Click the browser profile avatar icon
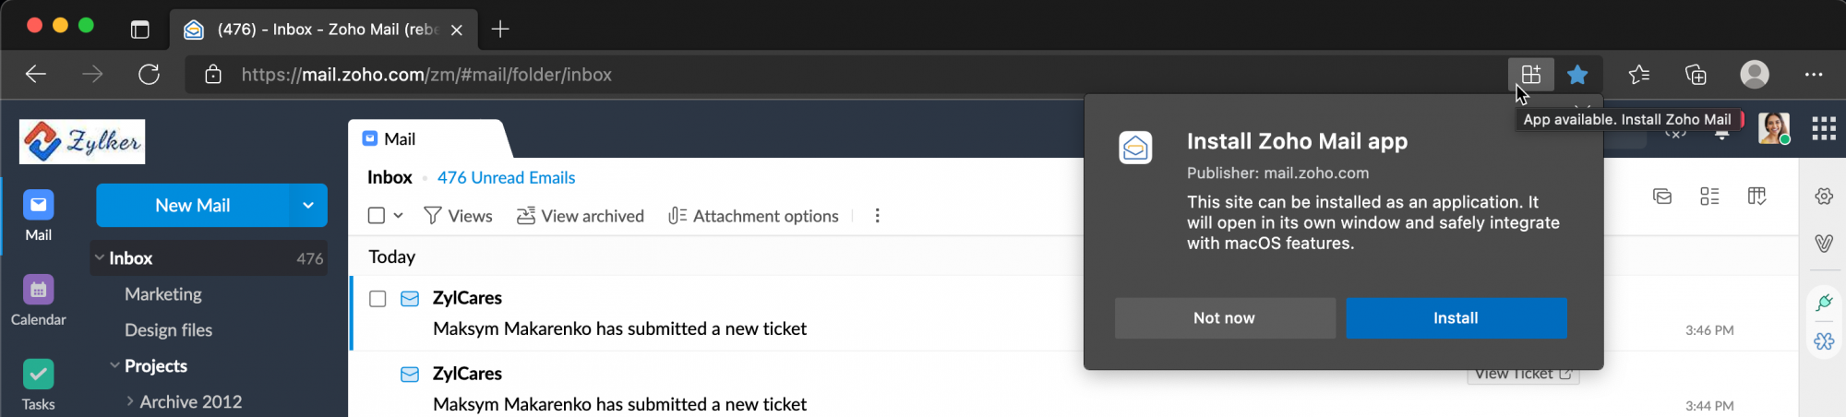The height and width of the screenshot is (417, 1846). [x=1755, y=75]
